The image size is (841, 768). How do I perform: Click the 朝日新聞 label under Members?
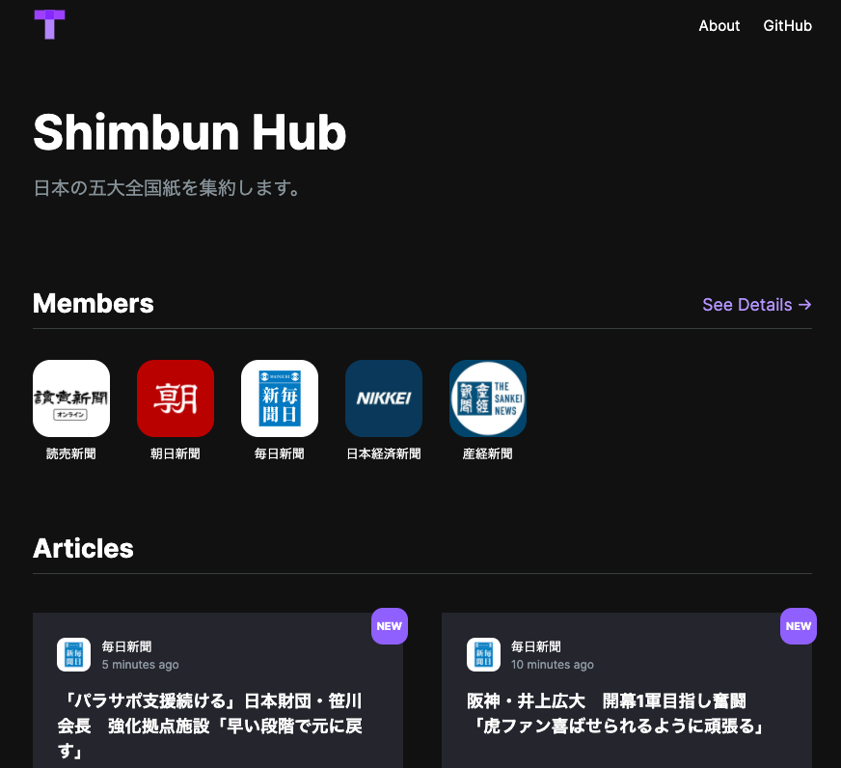pyautogui.click(x=176, y=454)
